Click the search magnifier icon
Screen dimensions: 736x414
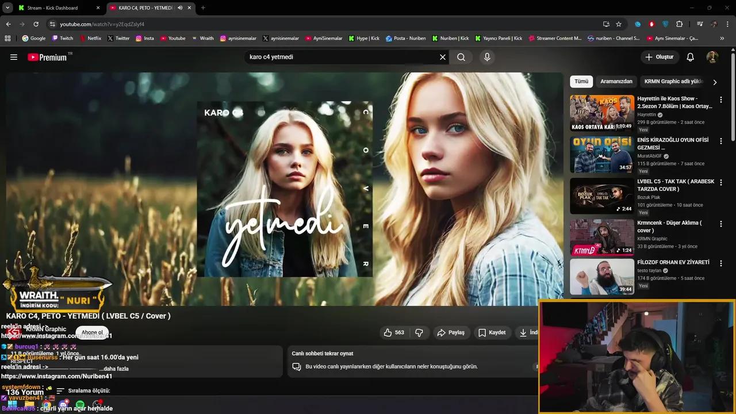click(461, 57)
